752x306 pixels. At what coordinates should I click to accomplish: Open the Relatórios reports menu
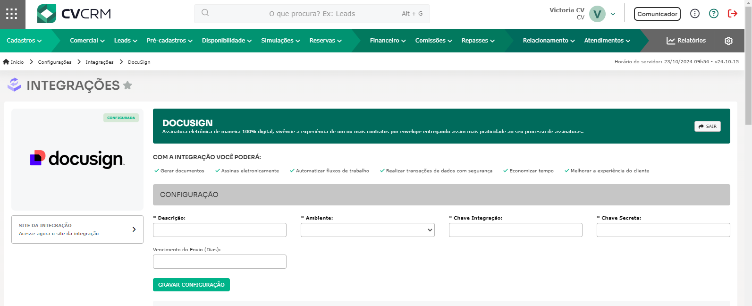click(x=686, y=41)
